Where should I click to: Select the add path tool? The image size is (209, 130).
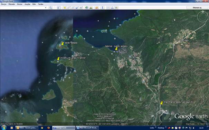73,8
